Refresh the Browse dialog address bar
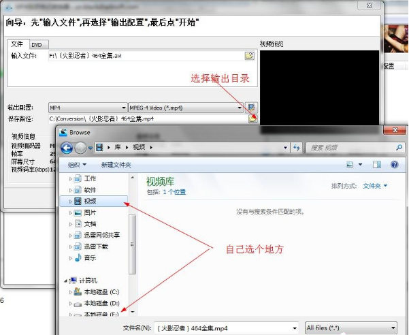This screenshot has width=409, height=335. [297, 148]
